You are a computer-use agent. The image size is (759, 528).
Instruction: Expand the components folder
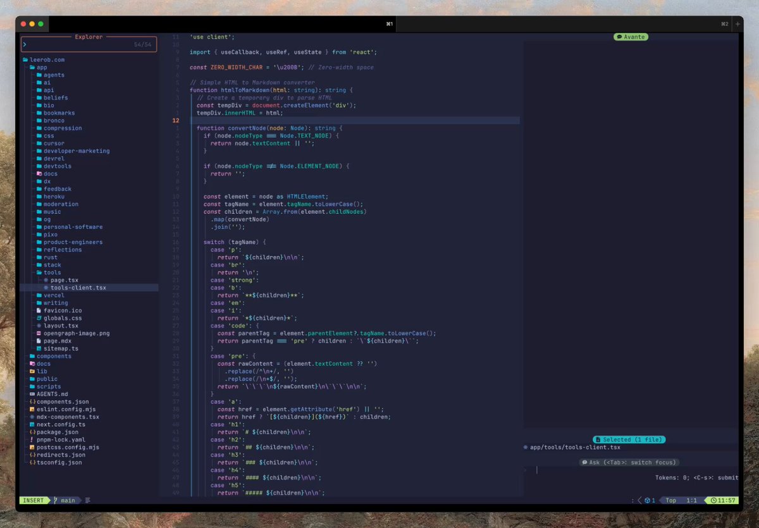53,356
